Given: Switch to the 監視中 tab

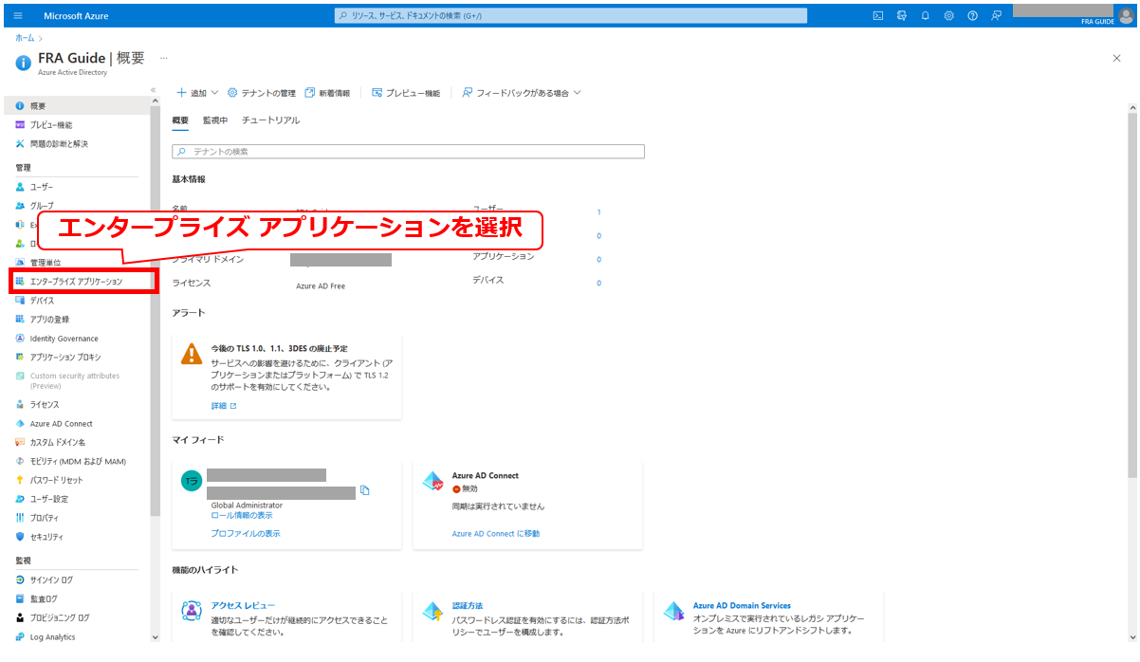Looking at the screenshot, I should [215, 120].
